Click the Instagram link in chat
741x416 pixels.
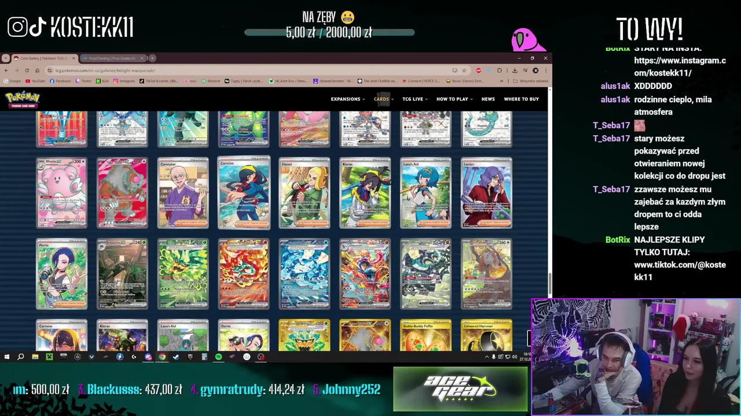coord(680,66)
